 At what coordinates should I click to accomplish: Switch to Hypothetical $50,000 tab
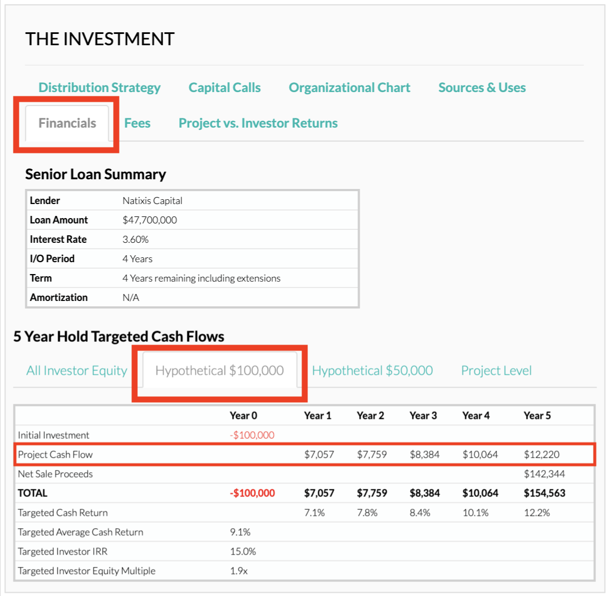pyautogui.click(x=373, y=370)
